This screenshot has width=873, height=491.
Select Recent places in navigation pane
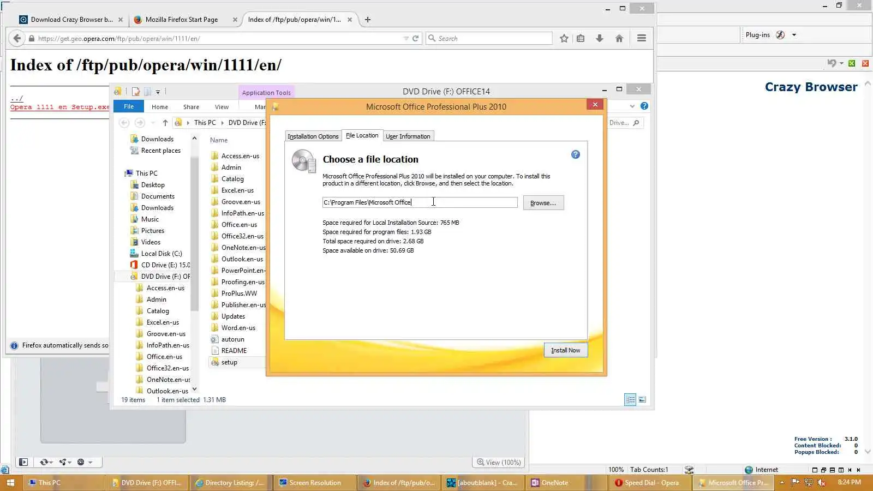(x=160, y=151)
